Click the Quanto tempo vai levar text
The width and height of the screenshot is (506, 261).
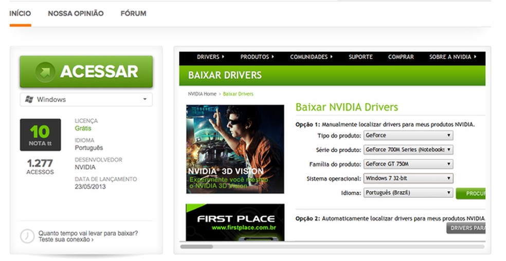point(88,233)
